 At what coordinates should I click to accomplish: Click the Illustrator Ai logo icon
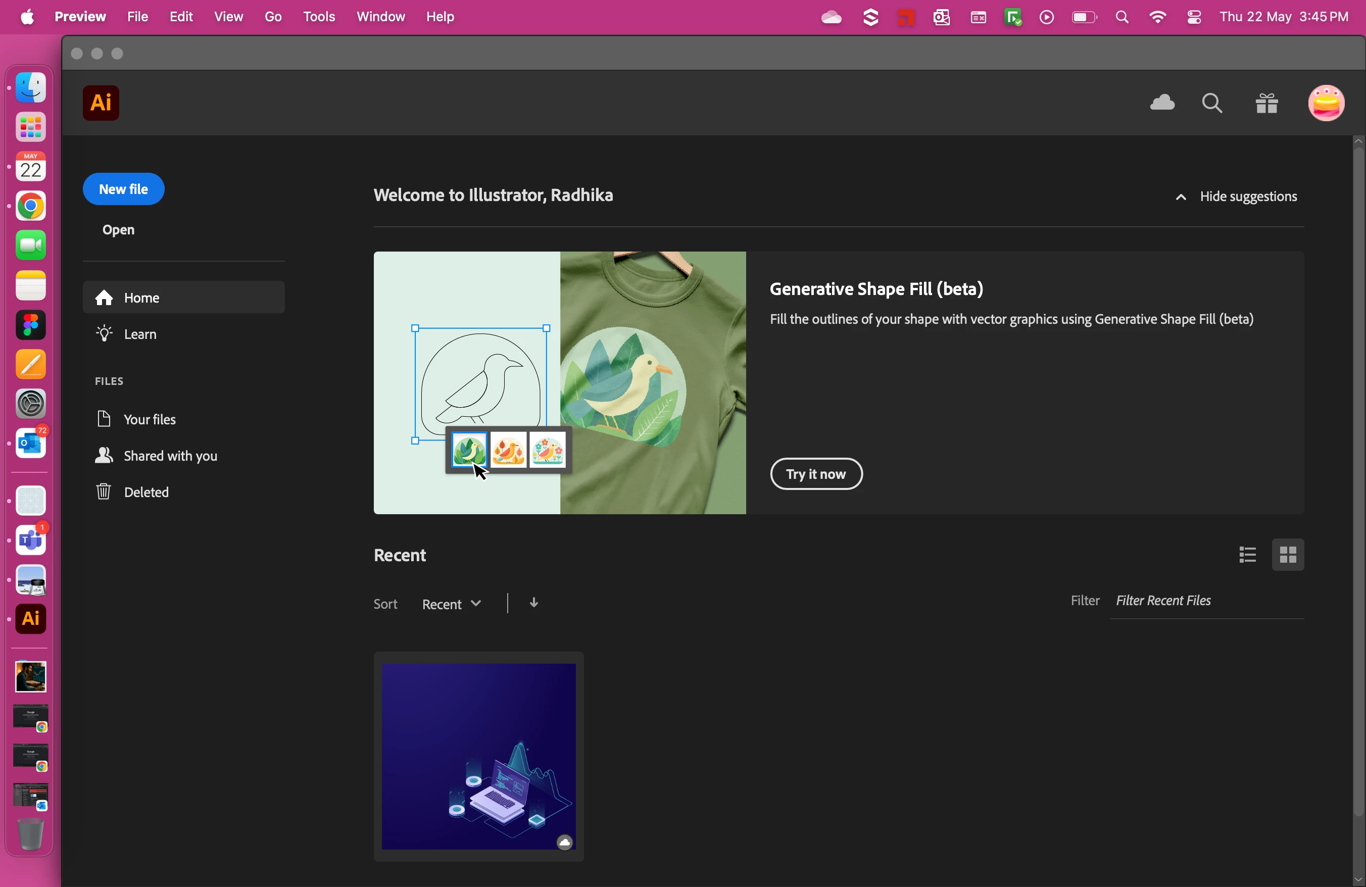pyautogui.click(x=101, y=103)
